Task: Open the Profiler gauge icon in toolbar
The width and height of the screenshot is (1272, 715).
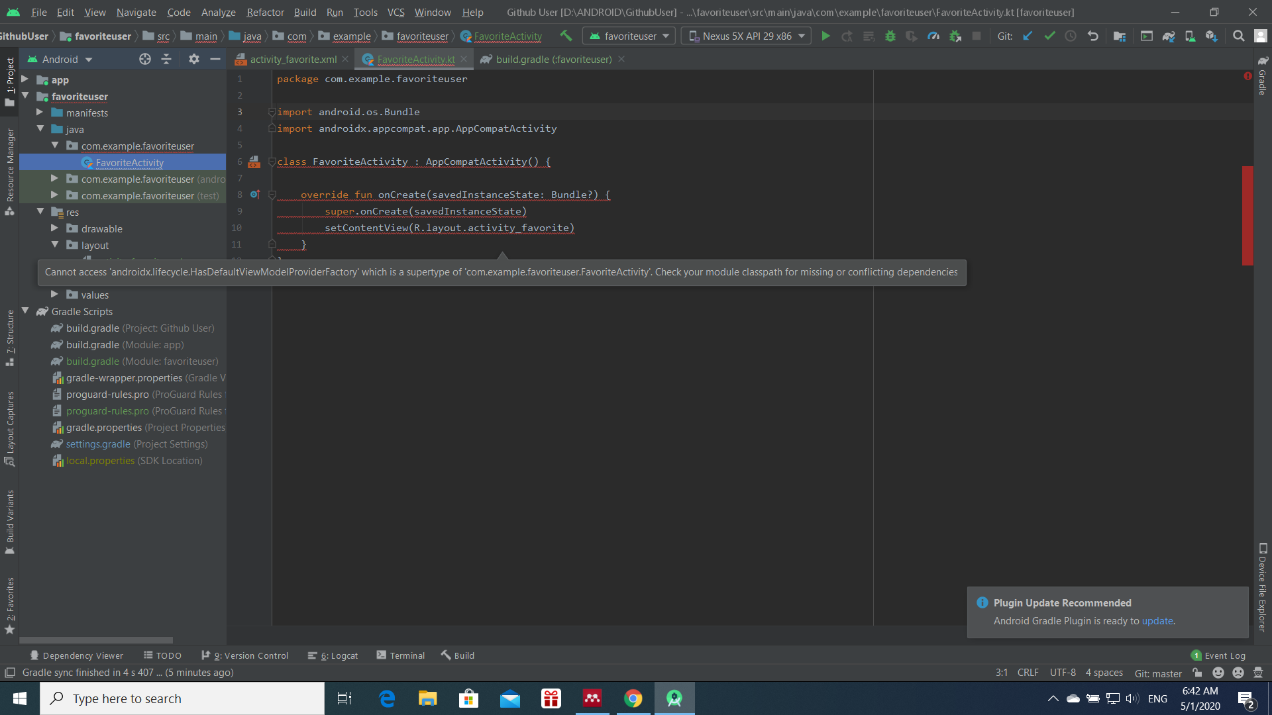Action: coord(933,36)
